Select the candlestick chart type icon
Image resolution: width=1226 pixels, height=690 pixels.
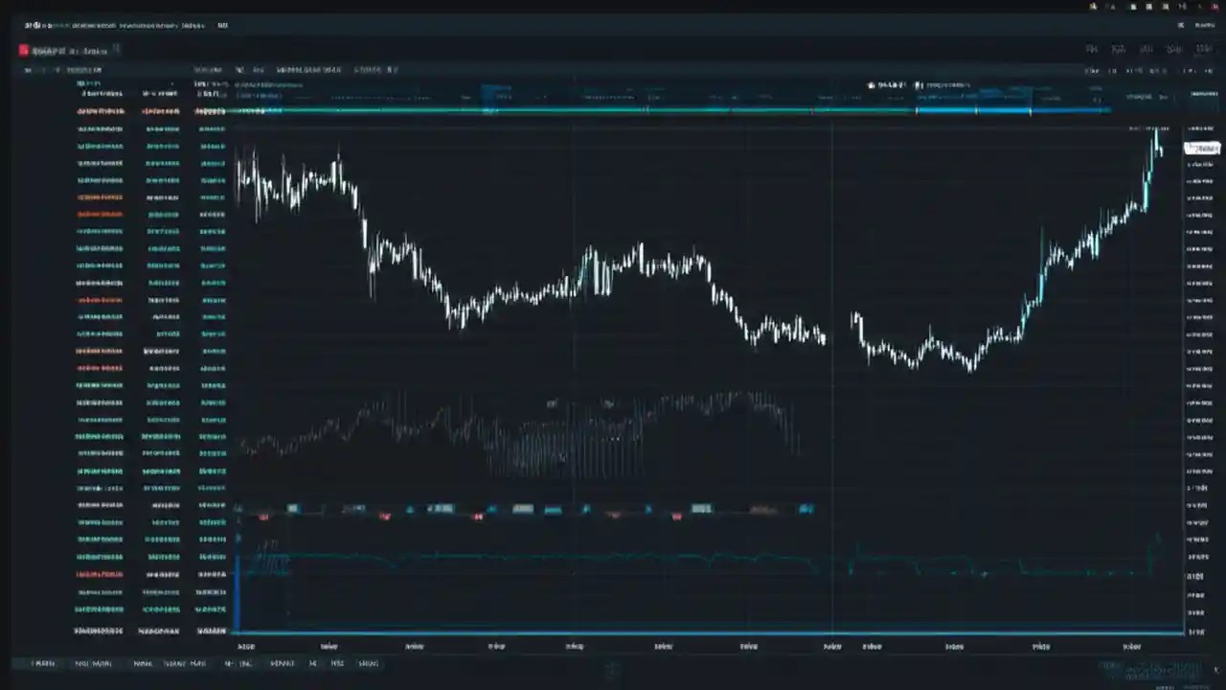(x=239, y=69)
